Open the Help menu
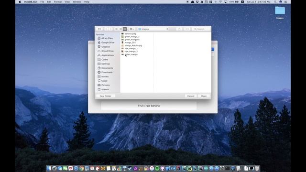Image resolution: width=306 pixels, height=172 pixels. coord(87,2)
